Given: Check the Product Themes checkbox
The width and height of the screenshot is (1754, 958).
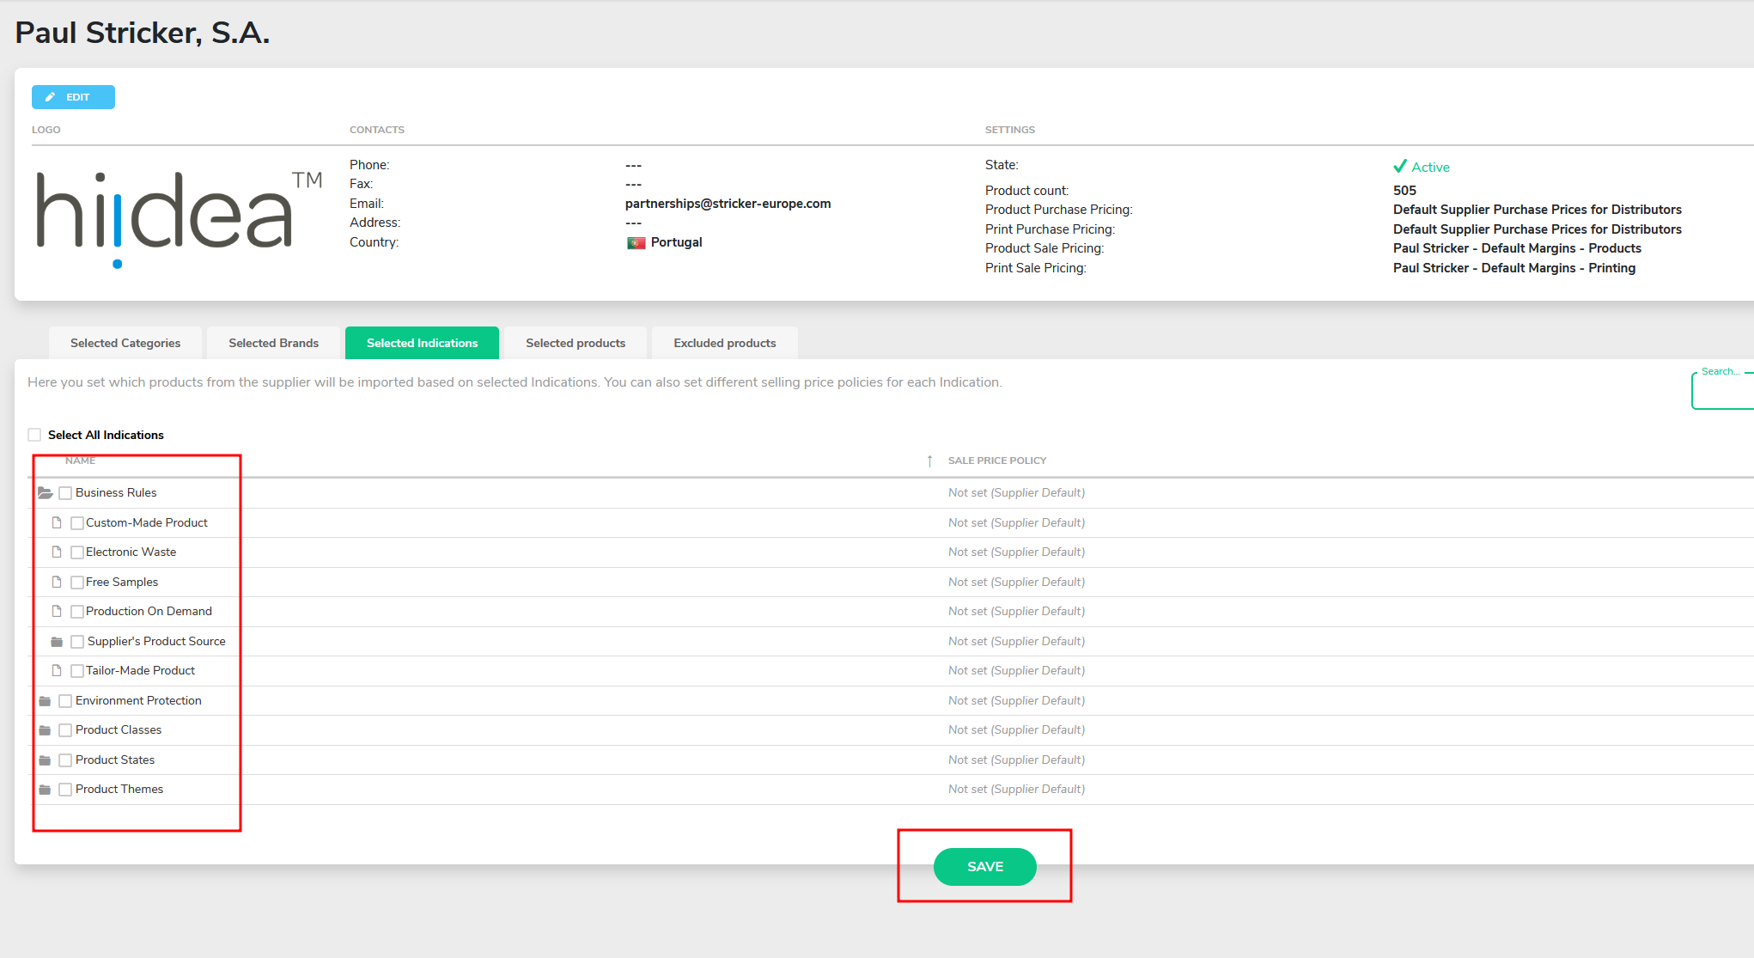Looking at the screenshot, I should tap(65, 790).
